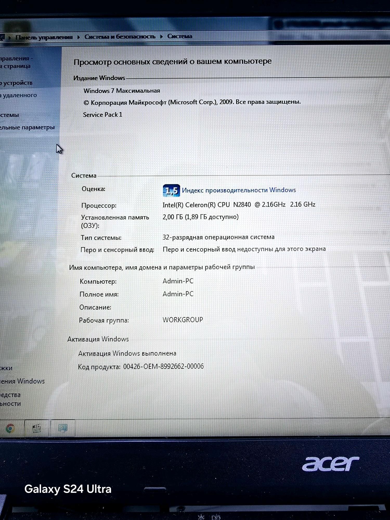Open the second pinned taskbar application icon

[x=37, y=428]
